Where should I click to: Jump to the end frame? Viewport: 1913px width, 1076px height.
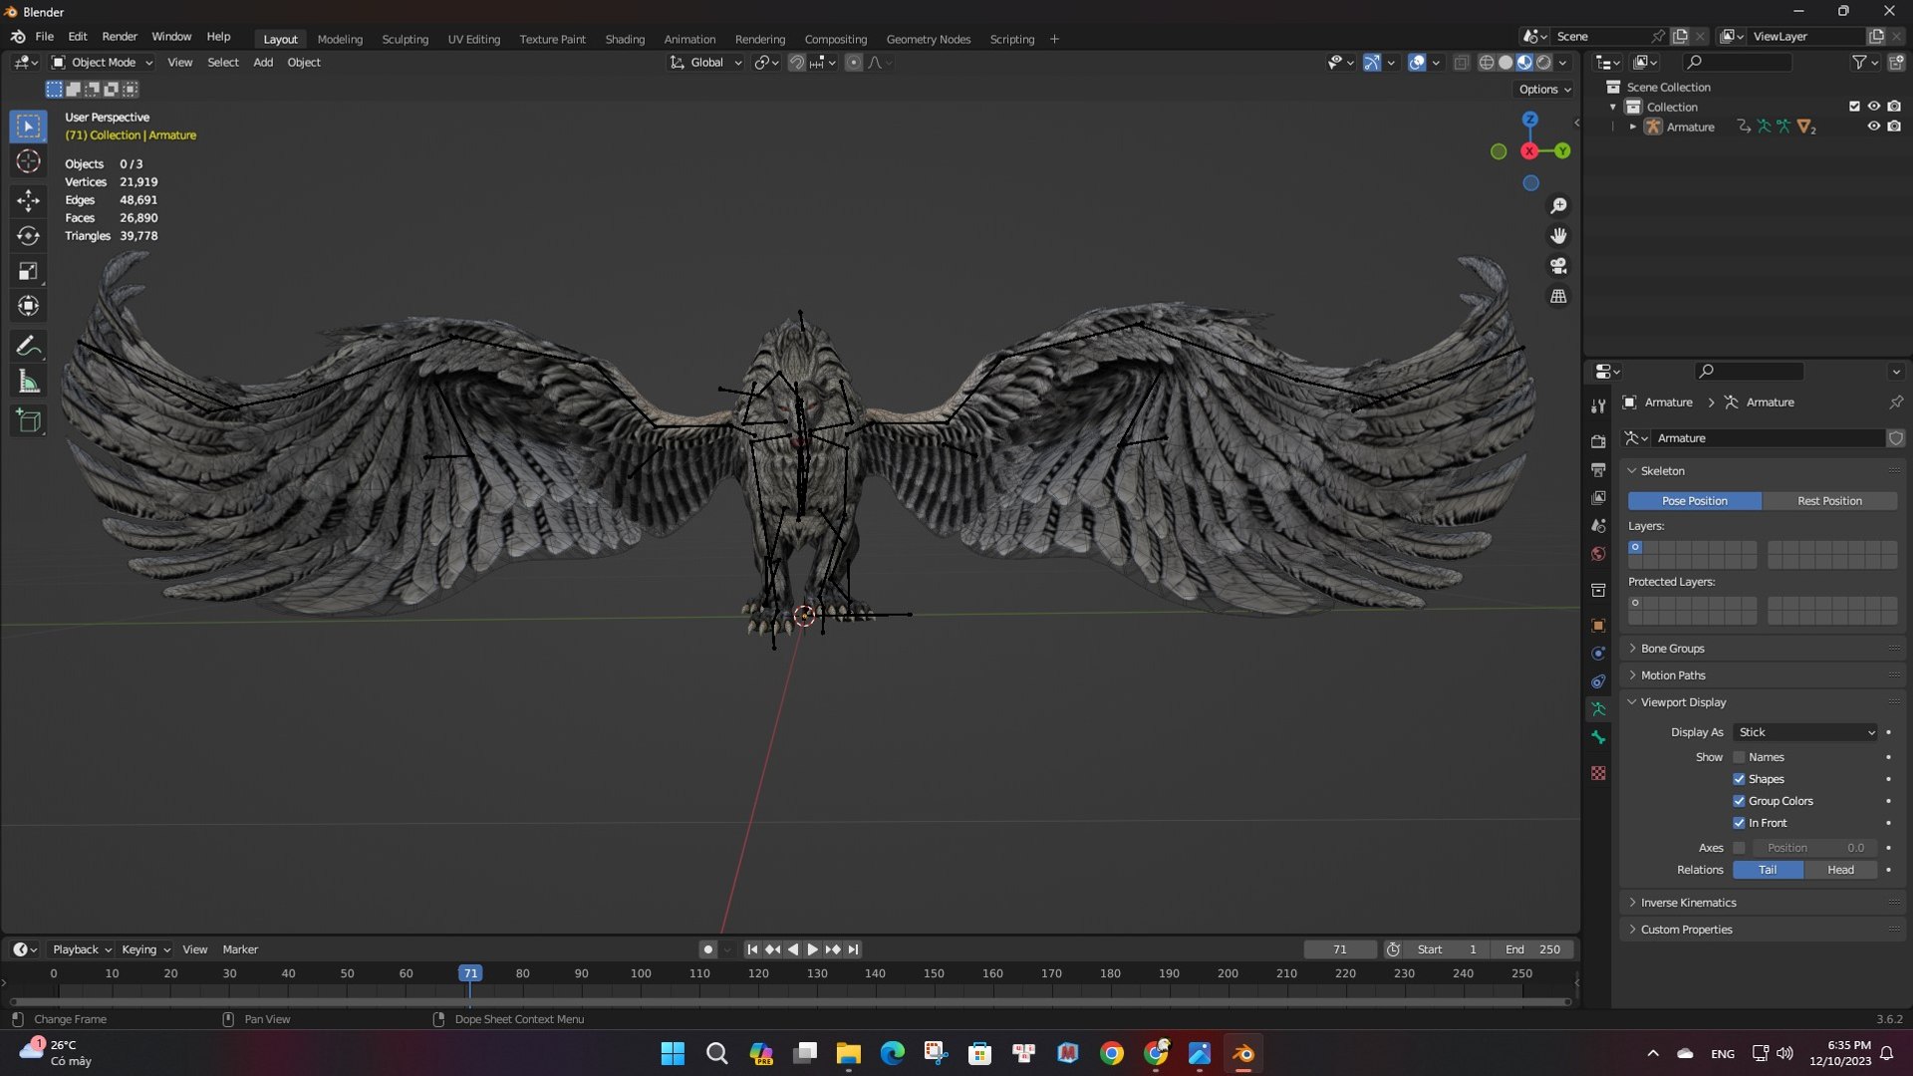[x=853, y=949]
